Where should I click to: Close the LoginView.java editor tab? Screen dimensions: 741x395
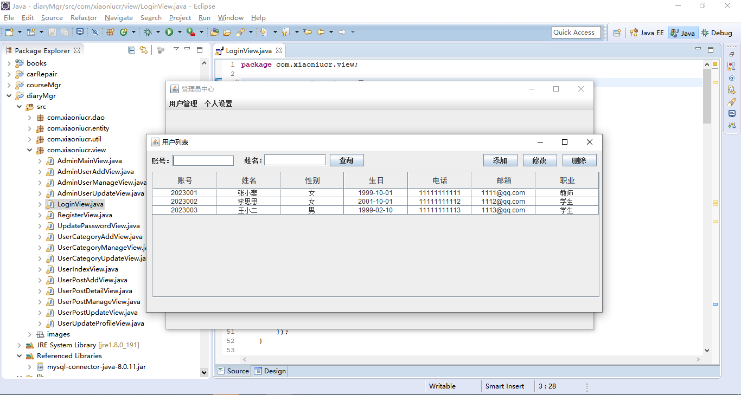tap(279, 50)
